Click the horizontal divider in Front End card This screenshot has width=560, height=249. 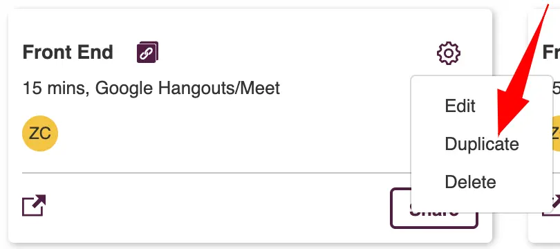click(216, 173)
